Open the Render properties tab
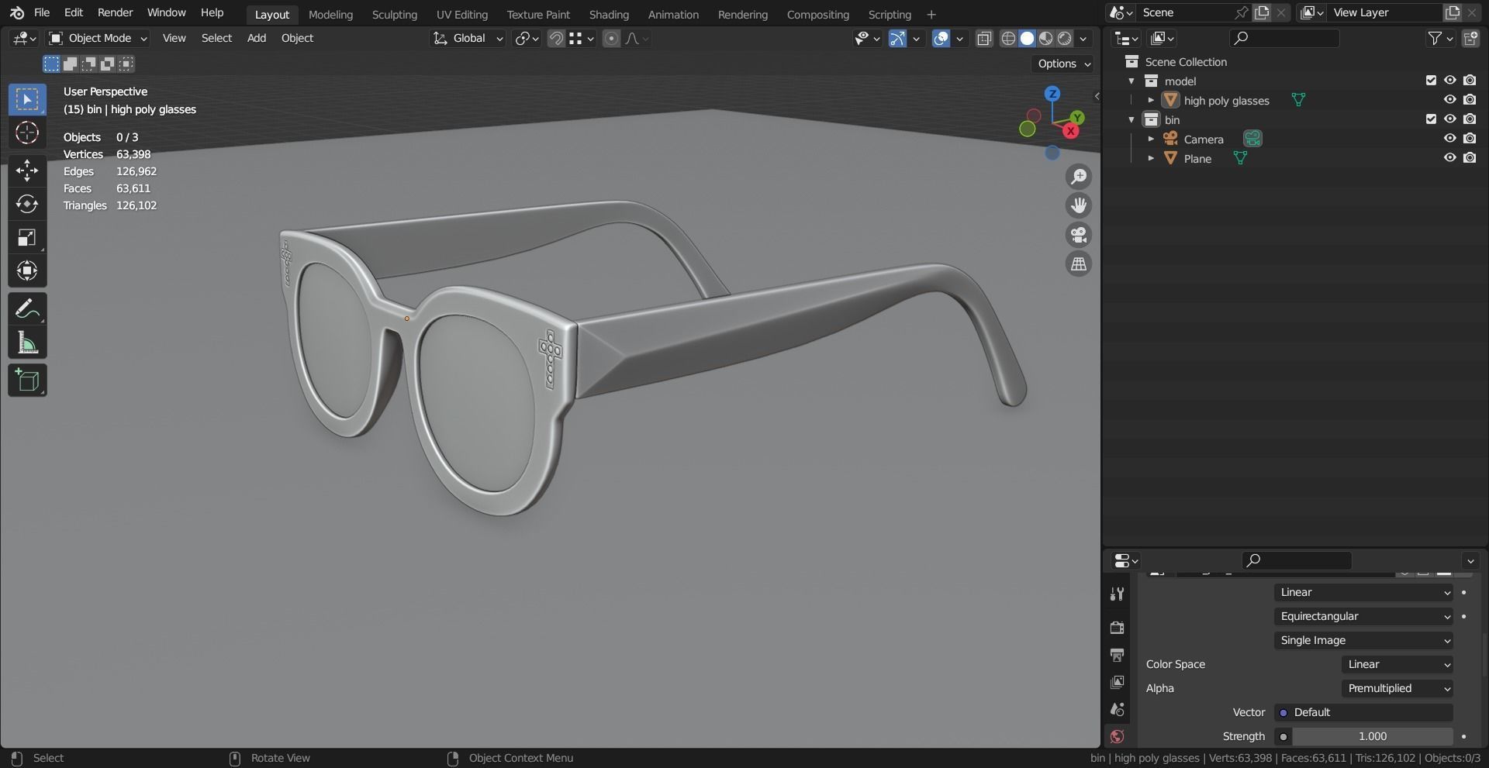1489x768 pixels. [1117, 627]
